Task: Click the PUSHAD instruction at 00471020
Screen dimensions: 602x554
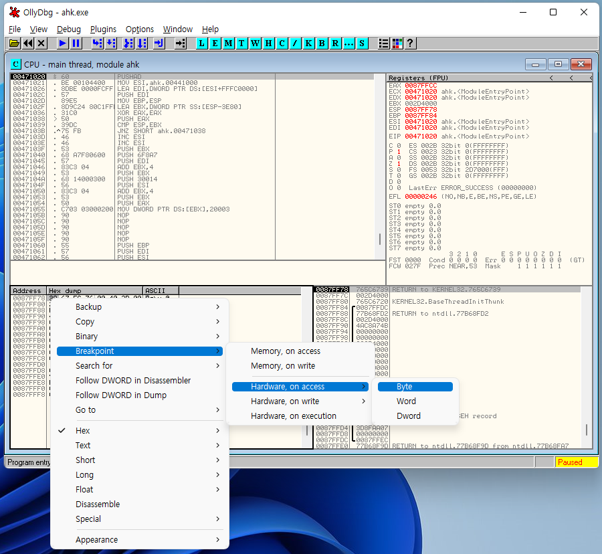Action: pyautogui.click(x=129, y=77)
